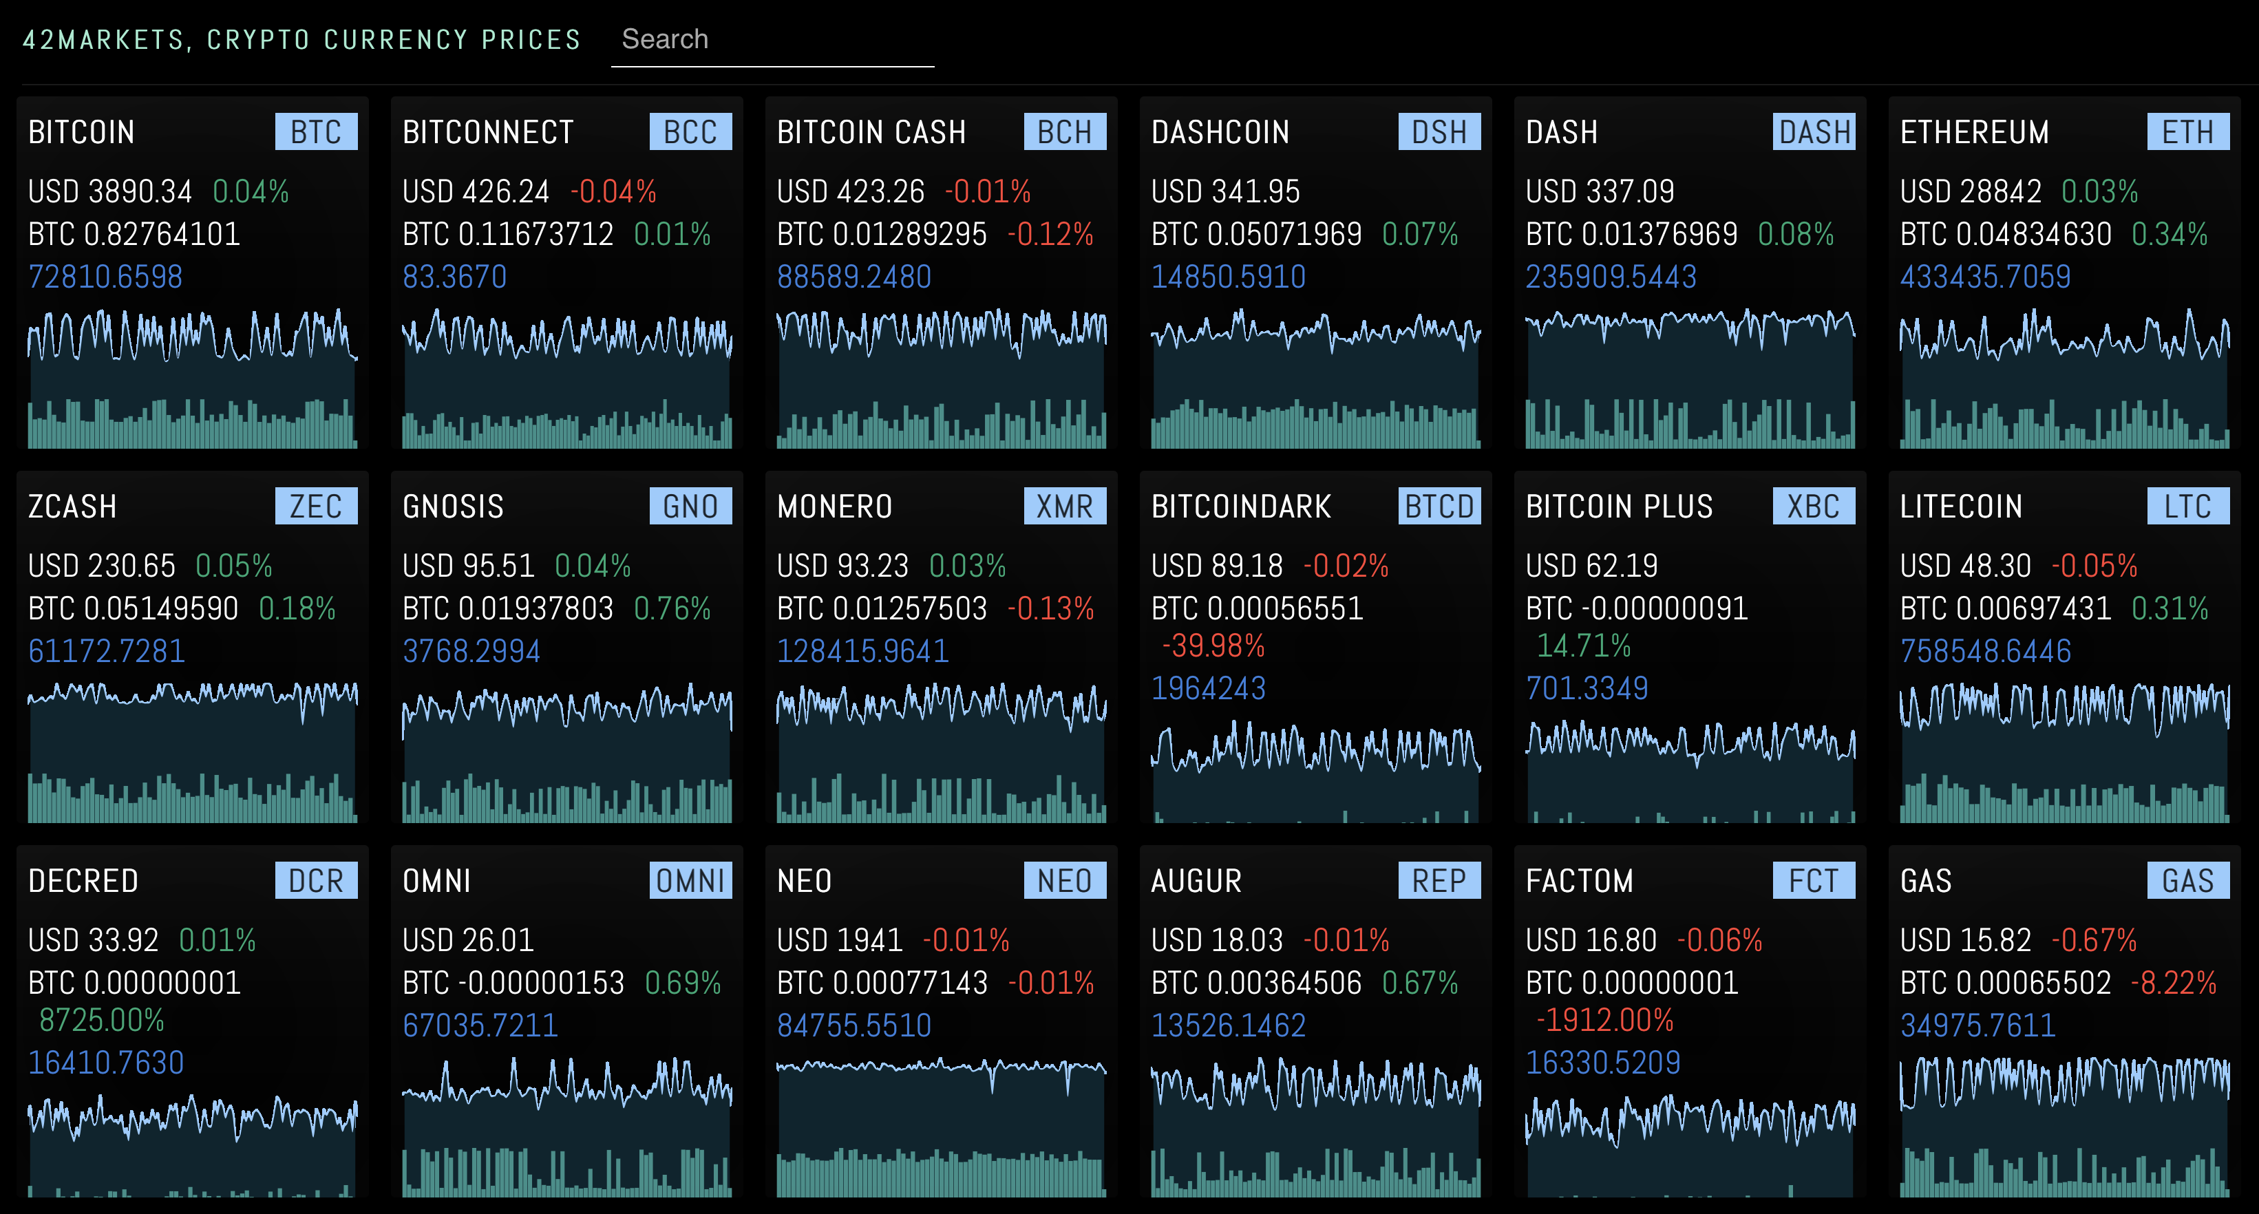Select the -1912.00% change on Factom
Screen dimensions: 2259x1214
1605,1021
